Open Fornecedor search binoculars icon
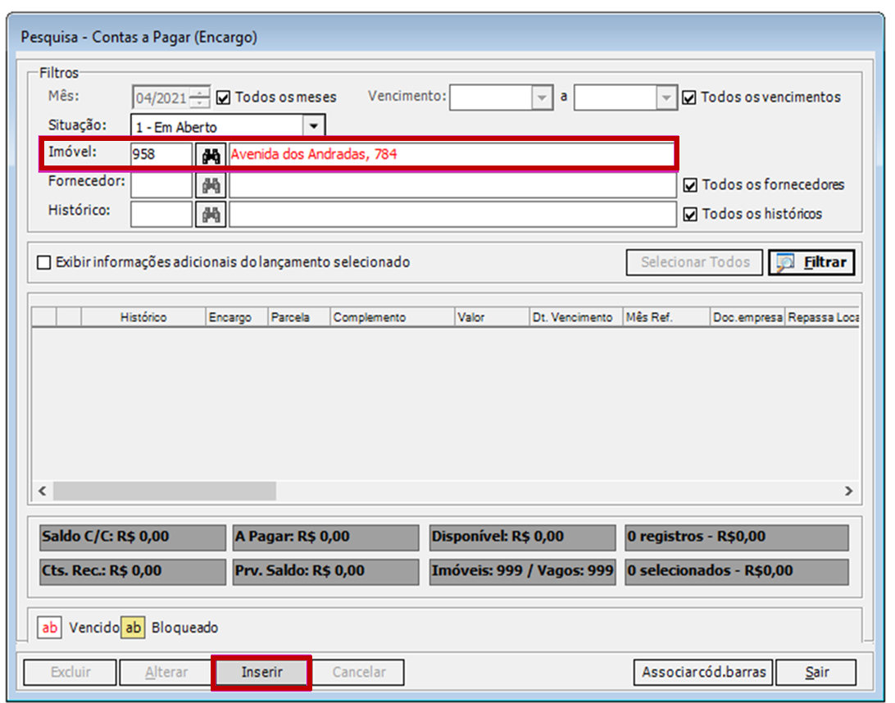The image size is (895, 703). coord(211,185)
